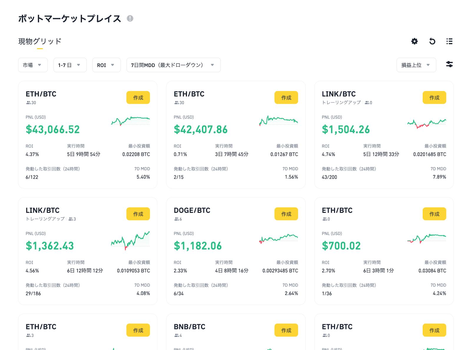Click copier count icon on $42,407.86 card
The image size is (471, 350).
pyautogui.click(x=176, y=103)
